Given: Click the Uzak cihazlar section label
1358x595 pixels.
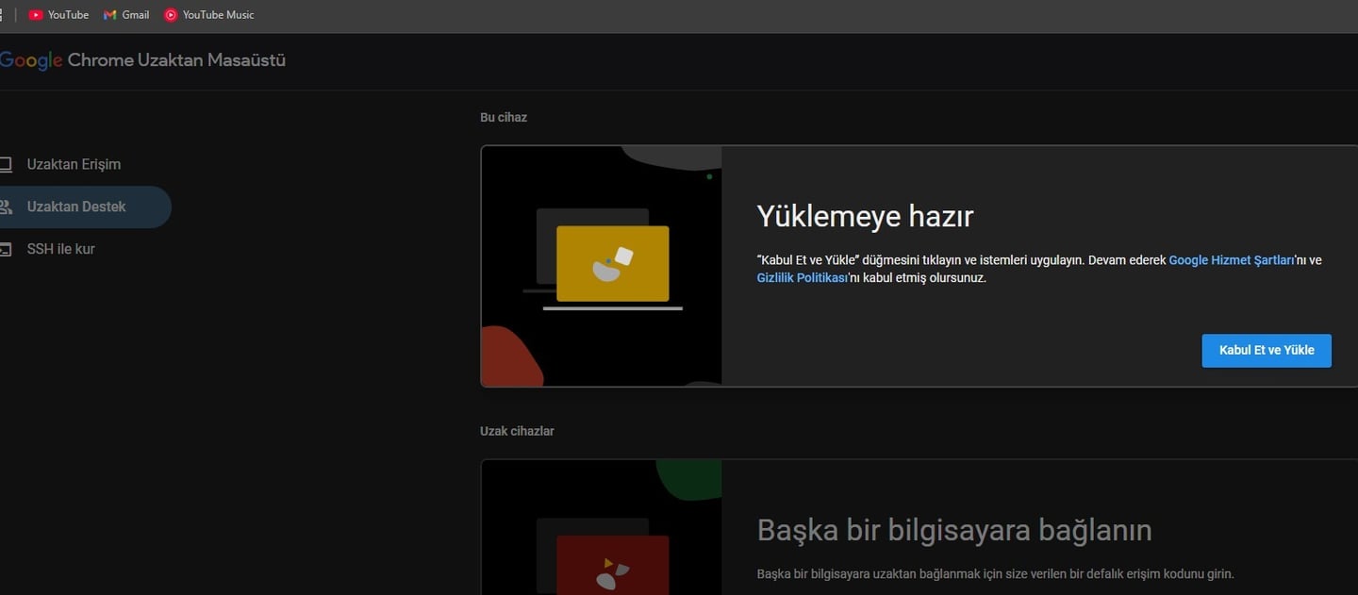Looking at the screenshot, I should [x=517, y=431].
